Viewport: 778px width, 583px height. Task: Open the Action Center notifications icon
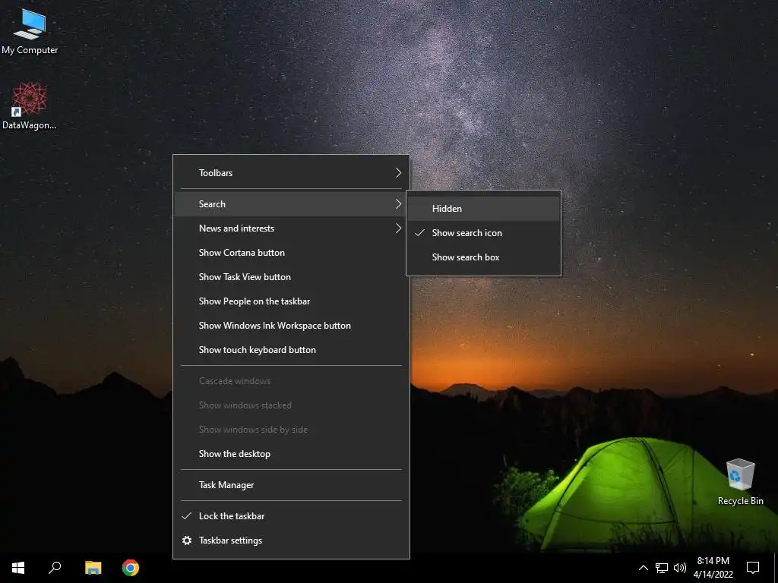click(753, 568)
